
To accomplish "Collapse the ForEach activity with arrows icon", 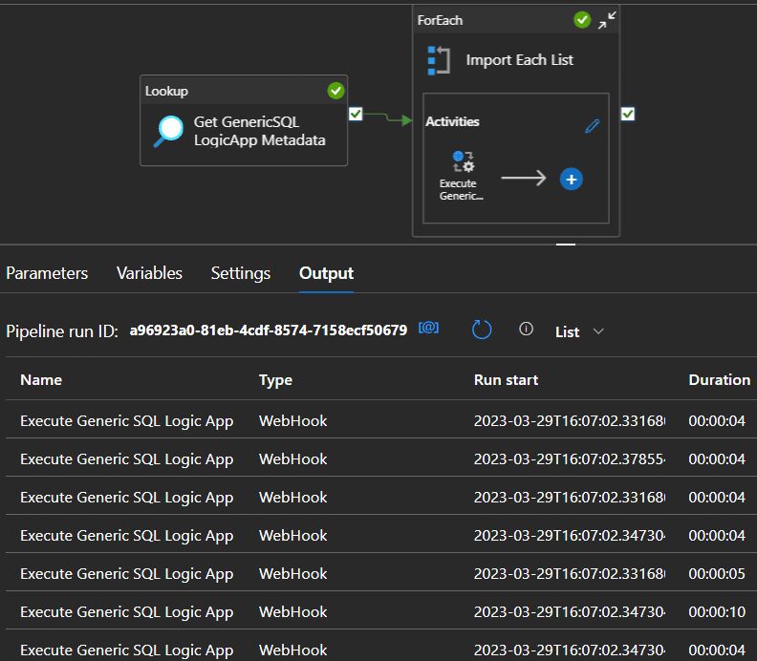I will pyautogui.click(x=607, y=20).
